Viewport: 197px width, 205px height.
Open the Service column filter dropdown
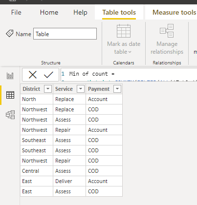pyautogui.click(x=81, y=89)
